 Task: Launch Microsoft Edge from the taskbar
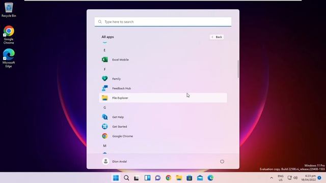pyautogui.click(x=210, y=178)
